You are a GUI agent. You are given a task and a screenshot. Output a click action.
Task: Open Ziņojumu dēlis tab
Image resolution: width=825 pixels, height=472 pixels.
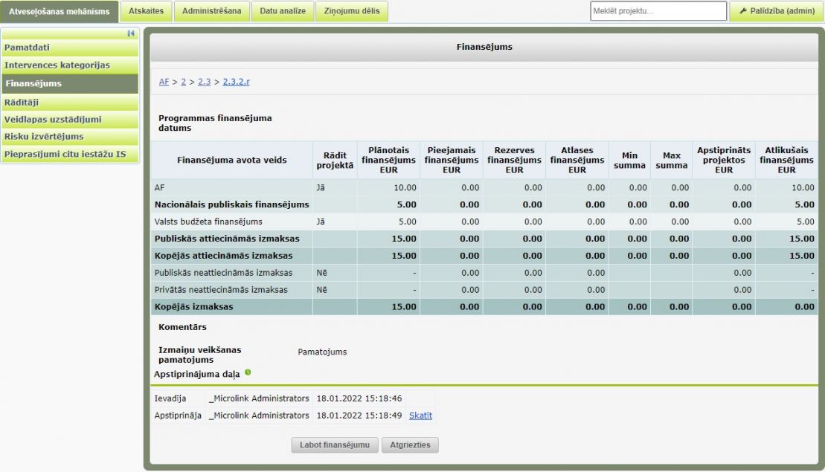pyautogui.click(x=351, y=11)
